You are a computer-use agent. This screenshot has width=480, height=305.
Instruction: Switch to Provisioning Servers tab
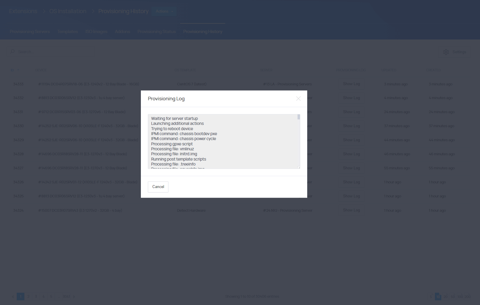click(x=30, y=32)
